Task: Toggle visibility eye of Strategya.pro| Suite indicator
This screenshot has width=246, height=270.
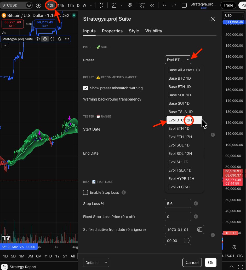Action: 38,39
